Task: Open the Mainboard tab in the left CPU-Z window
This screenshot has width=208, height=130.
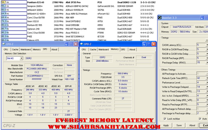Action: coord(26,49)
